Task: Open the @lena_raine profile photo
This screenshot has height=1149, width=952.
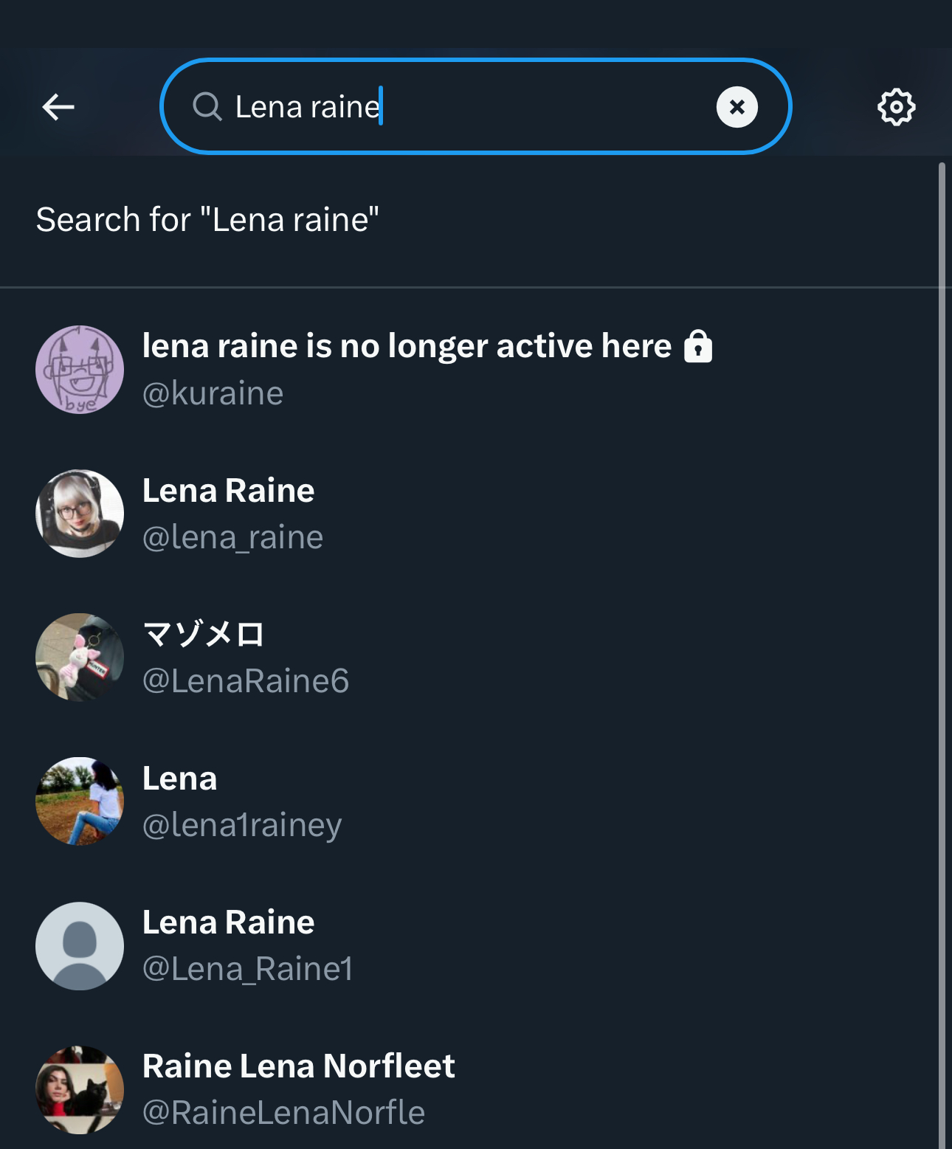Action: [80, 513]
